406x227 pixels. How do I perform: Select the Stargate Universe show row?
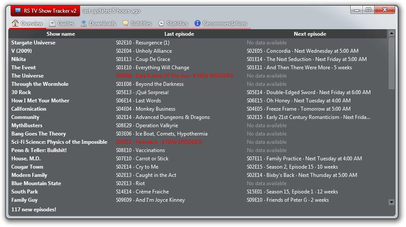[34, 43]
